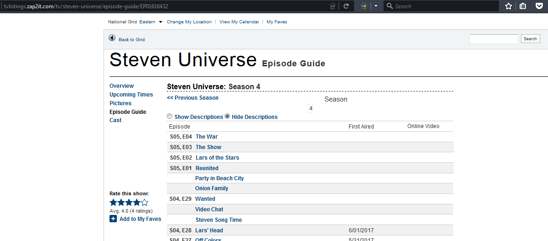Click the Pocket icon in toolbar
This screenshot has height=241, width=548.
[539, 6]
